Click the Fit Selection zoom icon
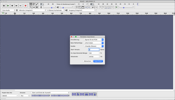Viewport: 175px width, 100px height. click(x=107, y=7)
